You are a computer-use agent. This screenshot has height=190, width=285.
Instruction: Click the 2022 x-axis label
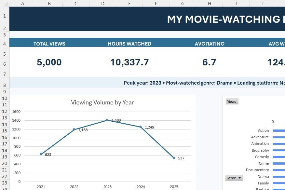pos(74,187)
